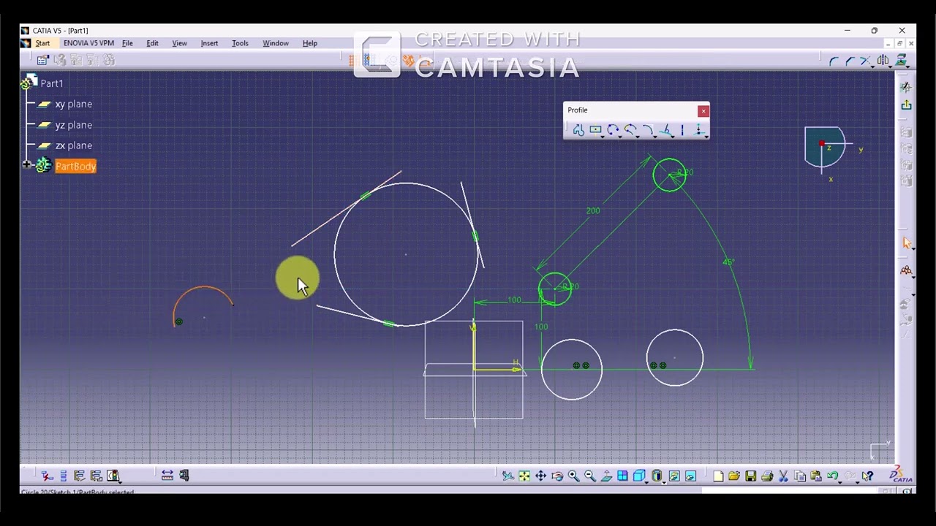Screen dimensions: 936x526
Task: Click the Corner tool icon
Action: pos(834,61)
